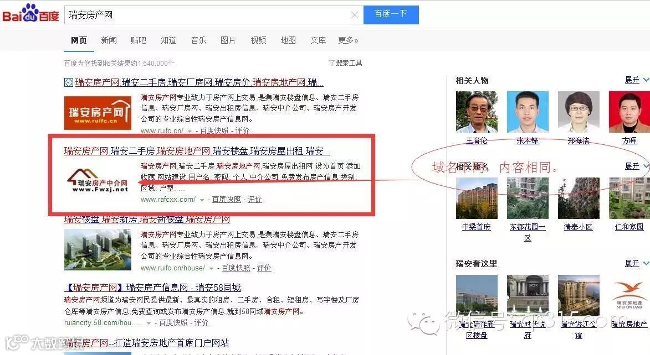Clear the search box with X icon
Image resolution: width=650 pixels, height=355 pixels.
pyautogui.click(x=355, y=15)
